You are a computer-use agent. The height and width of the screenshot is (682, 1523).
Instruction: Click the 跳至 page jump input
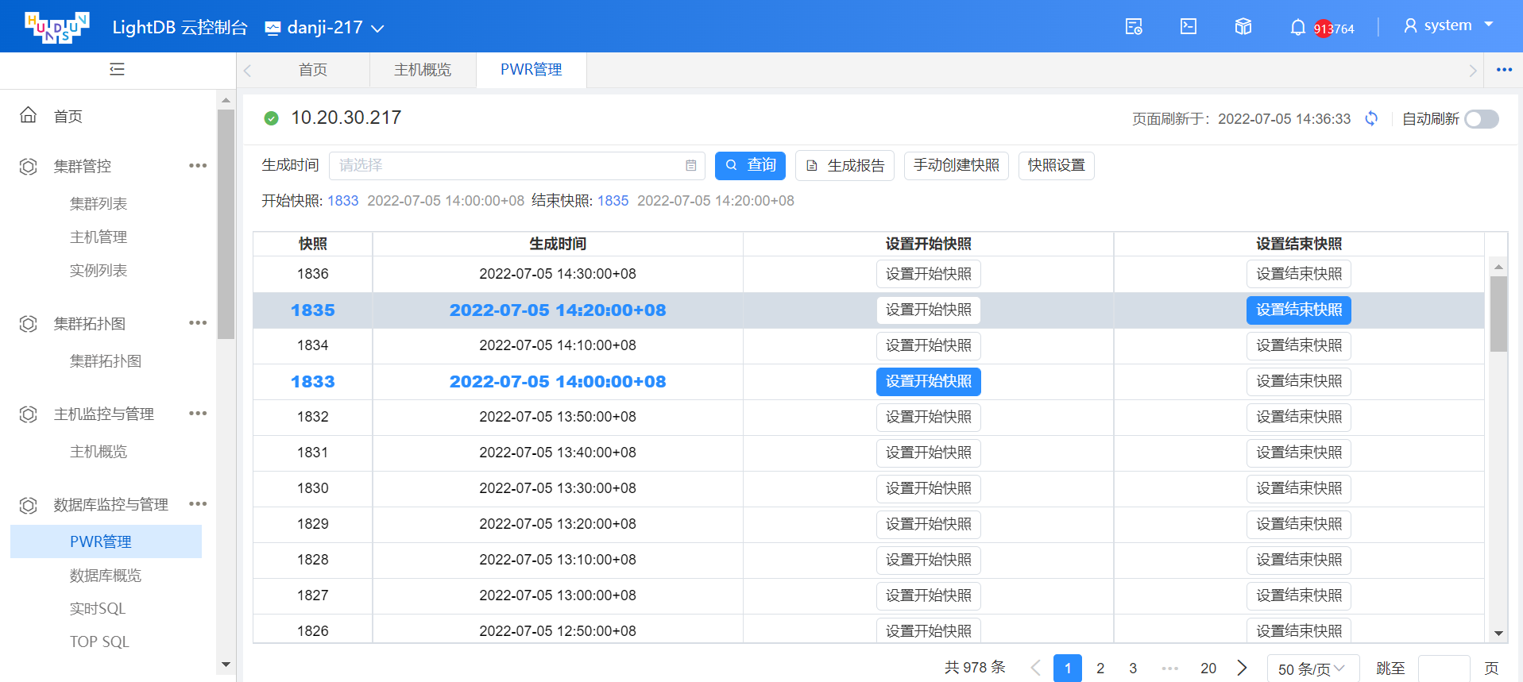1444,669
